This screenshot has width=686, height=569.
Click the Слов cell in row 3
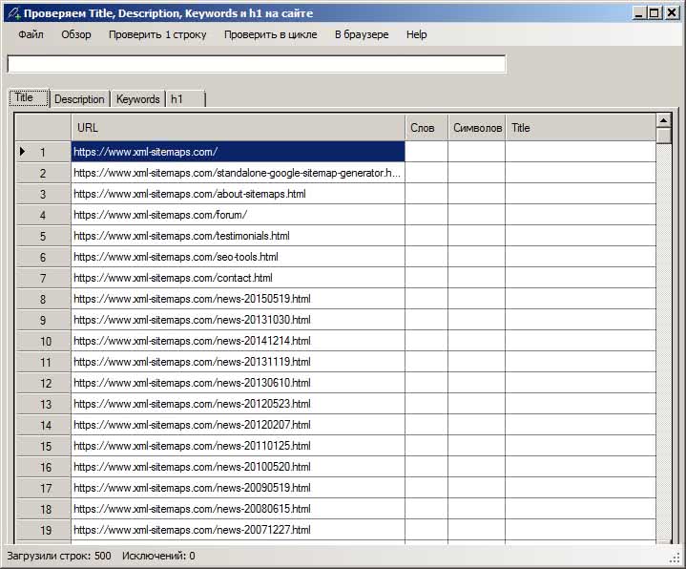pyautogui.click(x=426, y=194)
